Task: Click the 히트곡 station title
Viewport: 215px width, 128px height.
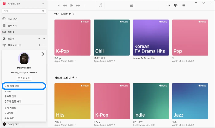Action: click(x=58, y=122)
